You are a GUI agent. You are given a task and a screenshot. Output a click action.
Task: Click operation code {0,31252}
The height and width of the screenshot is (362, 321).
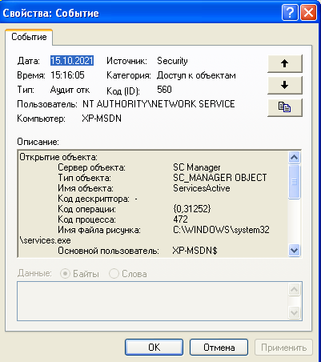[192, 209]
